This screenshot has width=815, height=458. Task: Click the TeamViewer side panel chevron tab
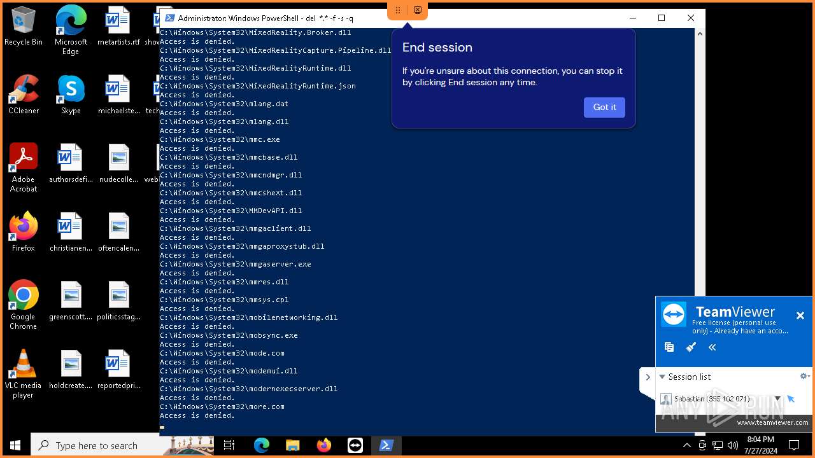click(x=648, y=377)
